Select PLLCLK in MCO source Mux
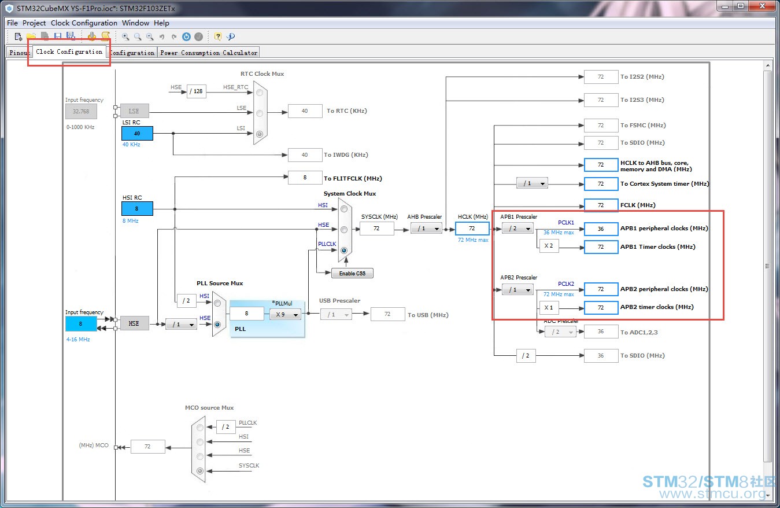This screenshot has height=508, width=780. [x=200, y=428]
